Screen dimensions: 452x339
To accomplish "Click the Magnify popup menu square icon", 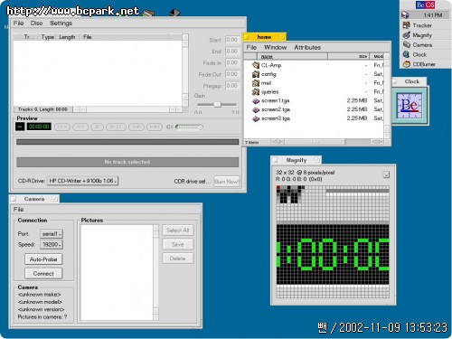I will (x=386, y=174).
